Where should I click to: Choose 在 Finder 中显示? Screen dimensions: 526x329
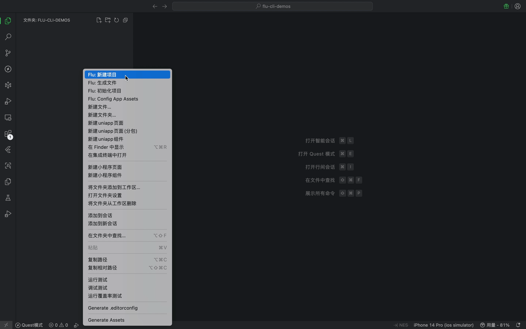[127, 147]
